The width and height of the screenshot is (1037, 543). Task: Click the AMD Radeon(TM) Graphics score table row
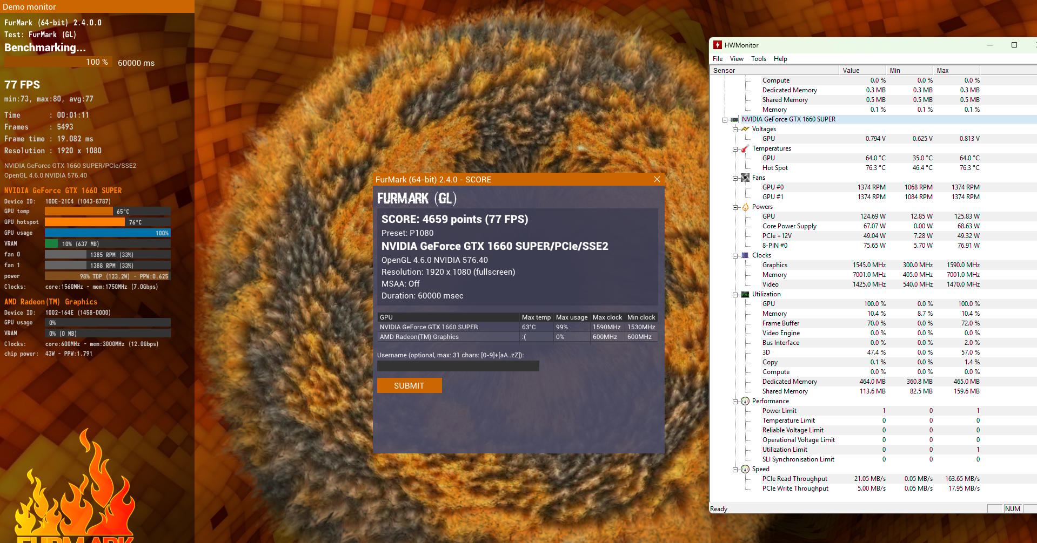pyautogui.click(x=517, y=337)
